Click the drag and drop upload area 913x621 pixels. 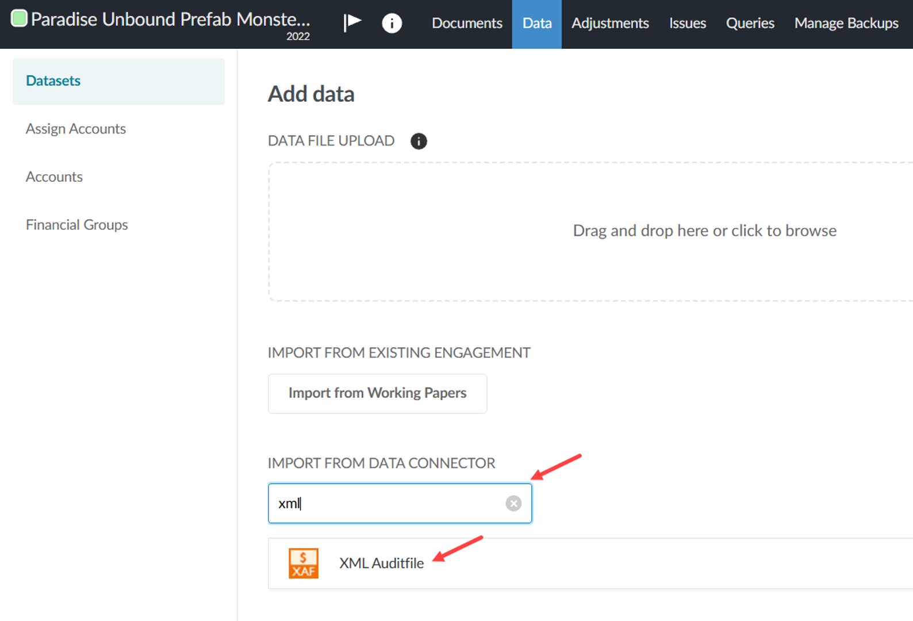[x=590, y=231]
